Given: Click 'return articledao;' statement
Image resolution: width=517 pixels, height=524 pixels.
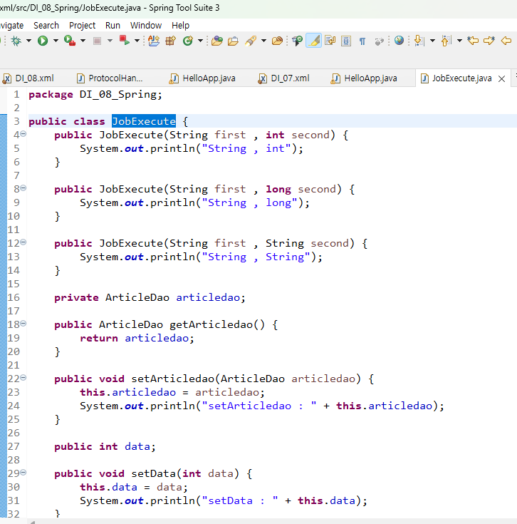Looking at the screenshot, I should [137, 338].
